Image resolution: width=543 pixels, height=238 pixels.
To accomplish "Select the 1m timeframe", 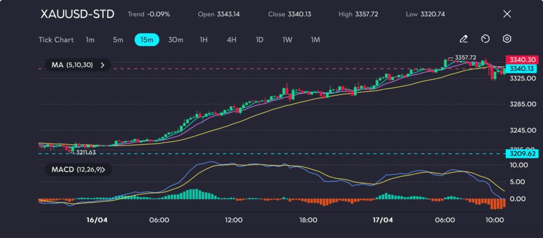I will click(90, 40).
